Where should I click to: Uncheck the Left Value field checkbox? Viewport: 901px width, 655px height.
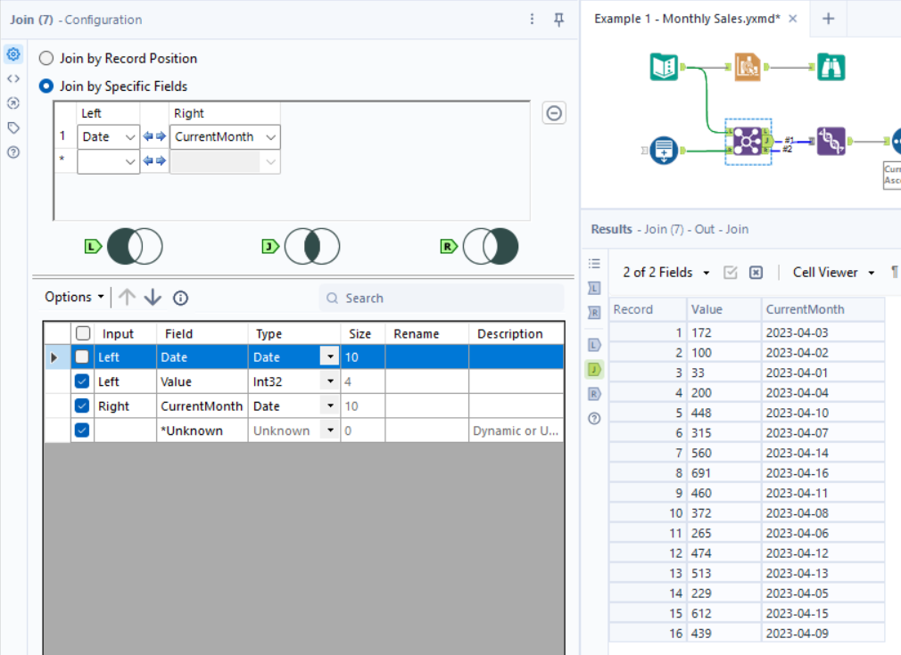pyautogui.click(x=82, y=381)
